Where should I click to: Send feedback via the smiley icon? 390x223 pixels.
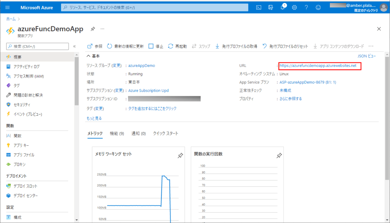click(x=318, y=7)
